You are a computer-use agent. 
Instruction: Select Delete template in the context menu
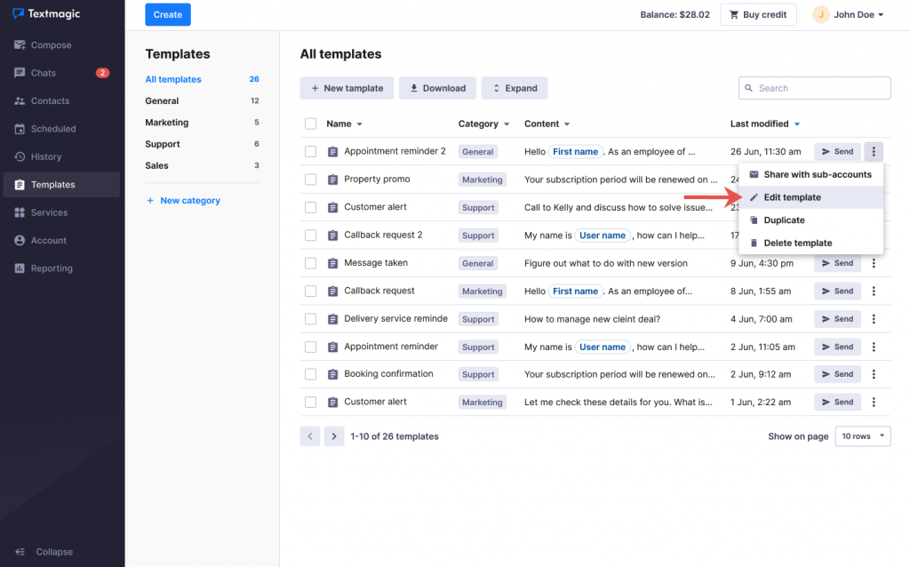pyautogui.click(x=797, y=243)
